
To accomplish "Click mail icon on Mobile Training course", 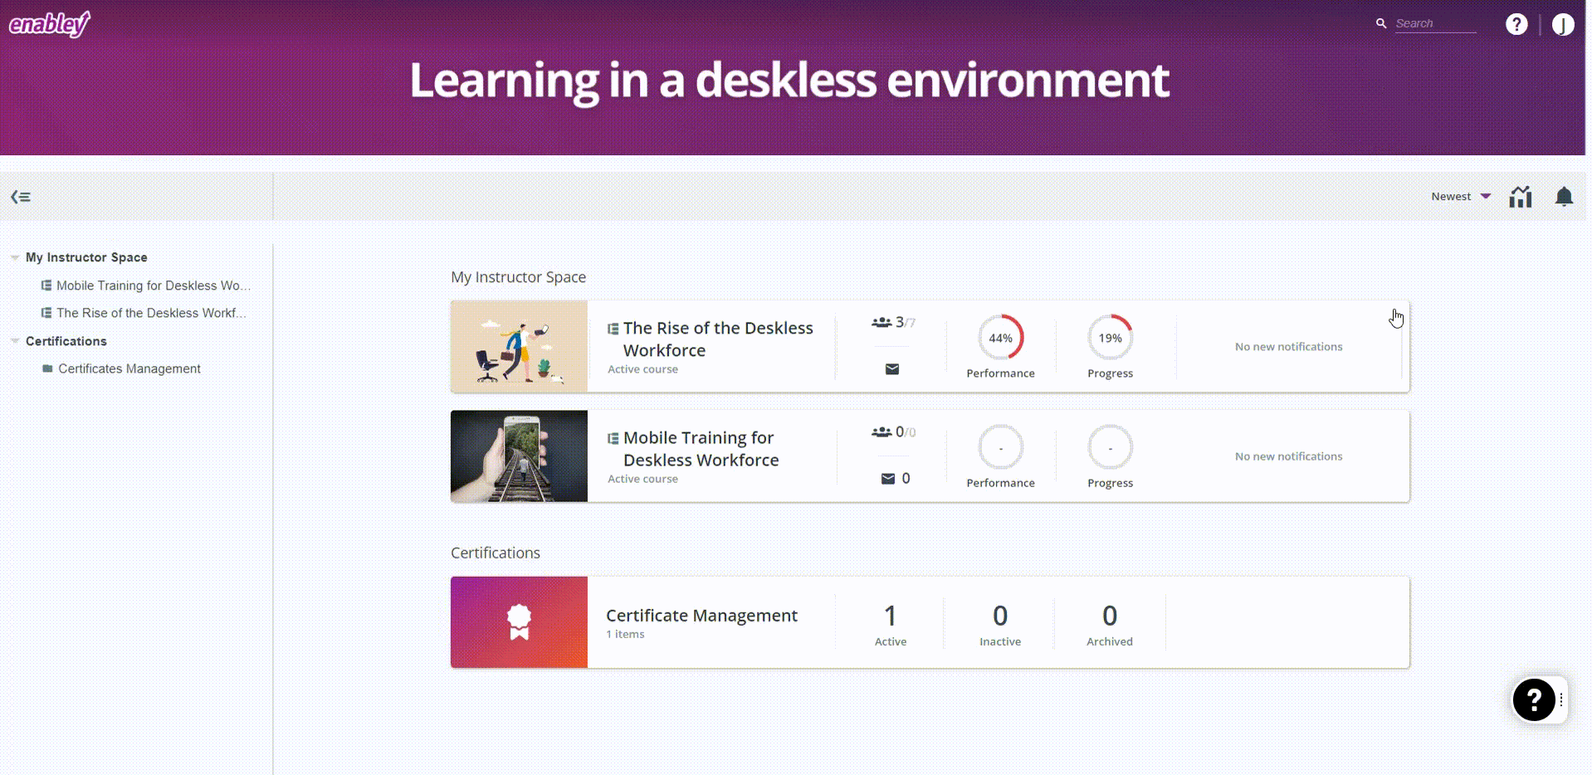I will coord(888,479).
